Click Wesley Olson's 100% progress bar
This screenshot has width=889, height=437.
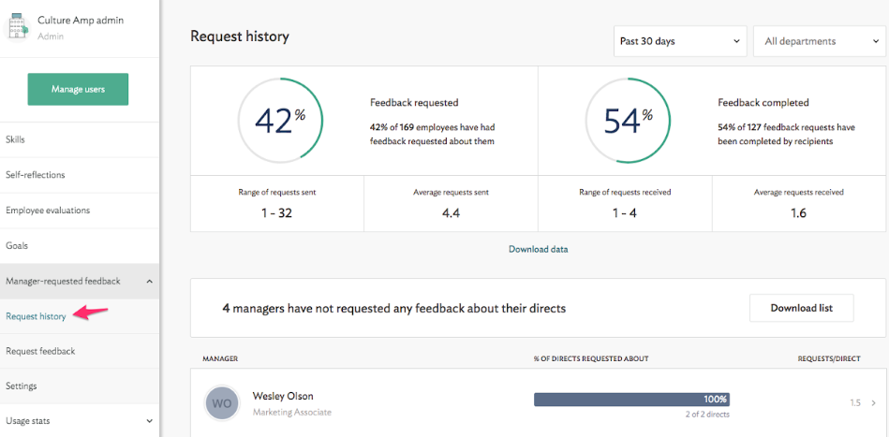[631, 400]
